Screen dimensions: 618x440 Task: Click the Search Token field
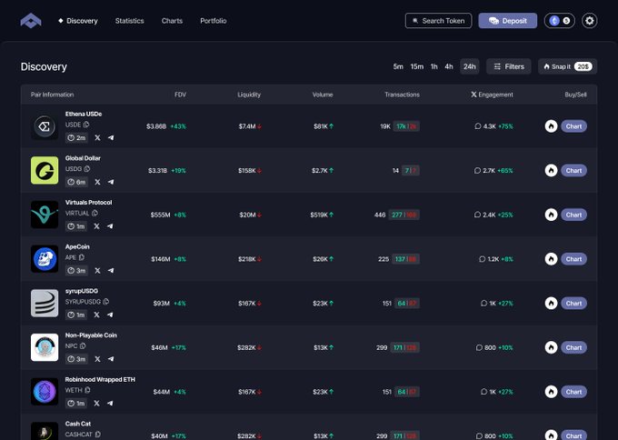(x=438, y=21)
